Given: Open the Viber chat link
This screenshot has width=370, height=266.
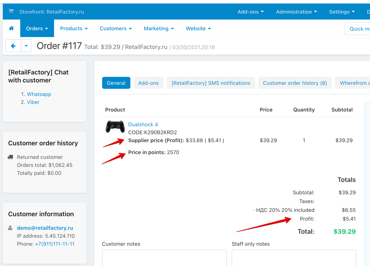Looking at the screenshot, I should click(33, 102).
